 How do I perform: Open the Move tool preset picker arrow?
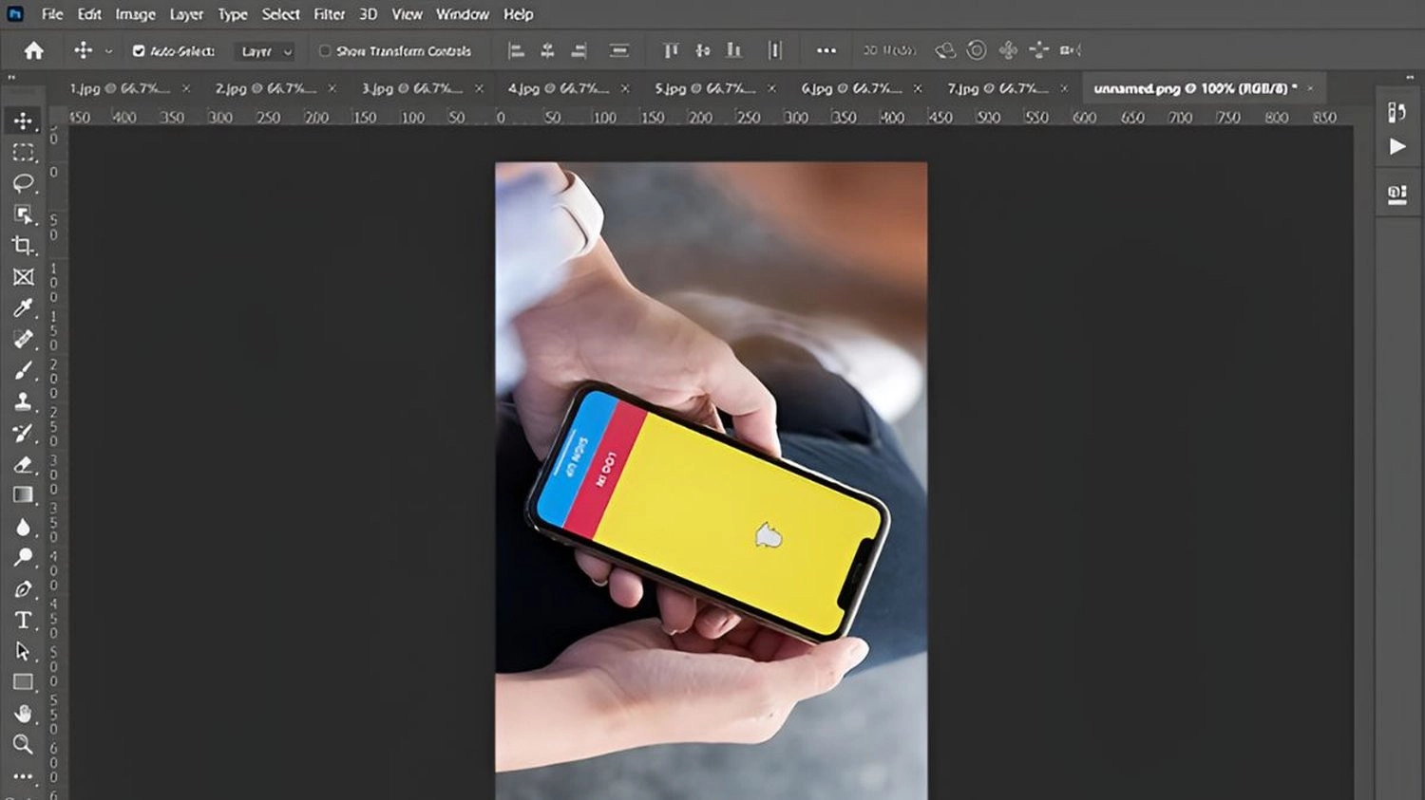pyautogui.click(x=108, y=51)
